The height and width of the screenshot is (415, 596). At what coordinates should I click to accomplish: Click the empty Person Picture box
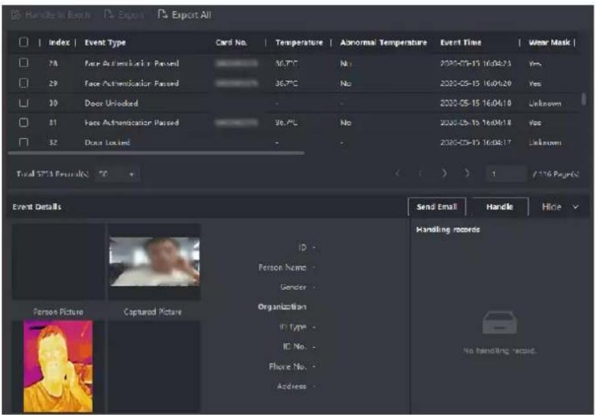tap(59, 261)
